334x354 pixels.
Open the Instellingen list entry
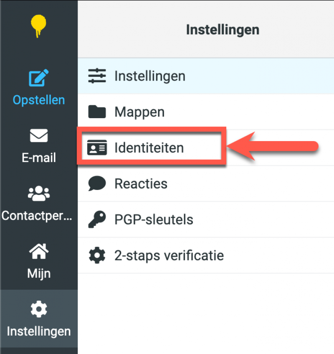pos(149,76)
